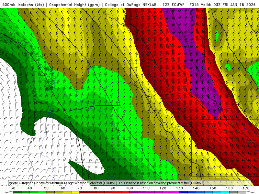Click the '12Z ECMWF' model run text
Screen dimensions: 259x194
(173, 5)
